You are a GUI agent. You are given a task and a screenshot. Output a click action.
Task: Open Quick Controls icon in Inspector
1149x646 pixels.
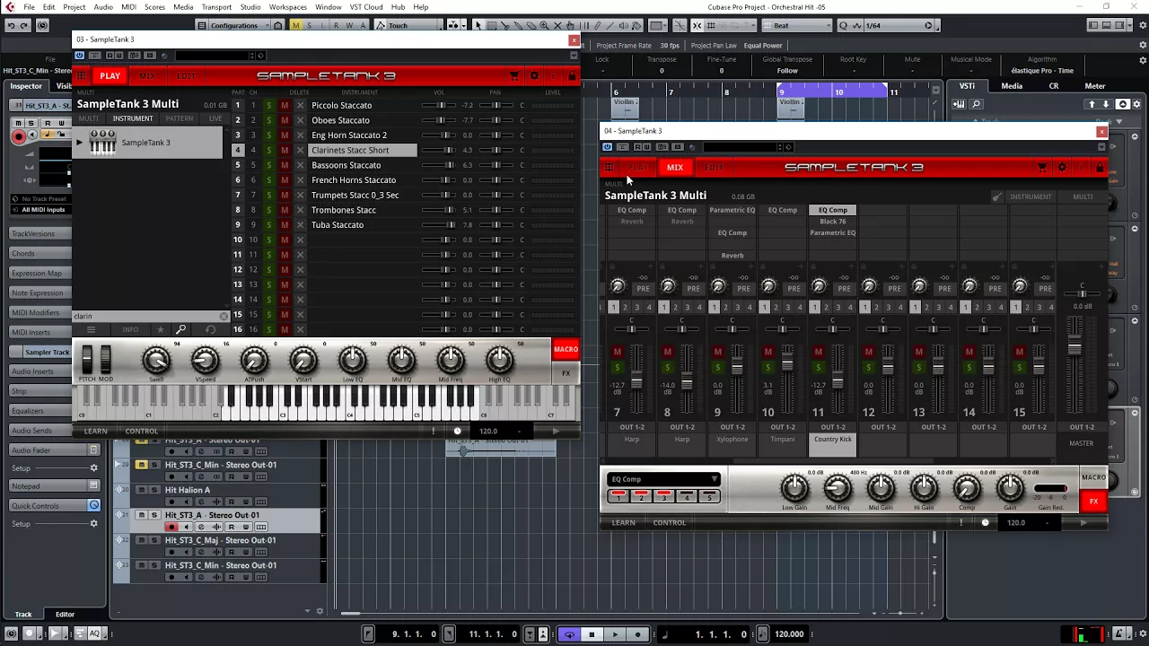coord(93,505)
